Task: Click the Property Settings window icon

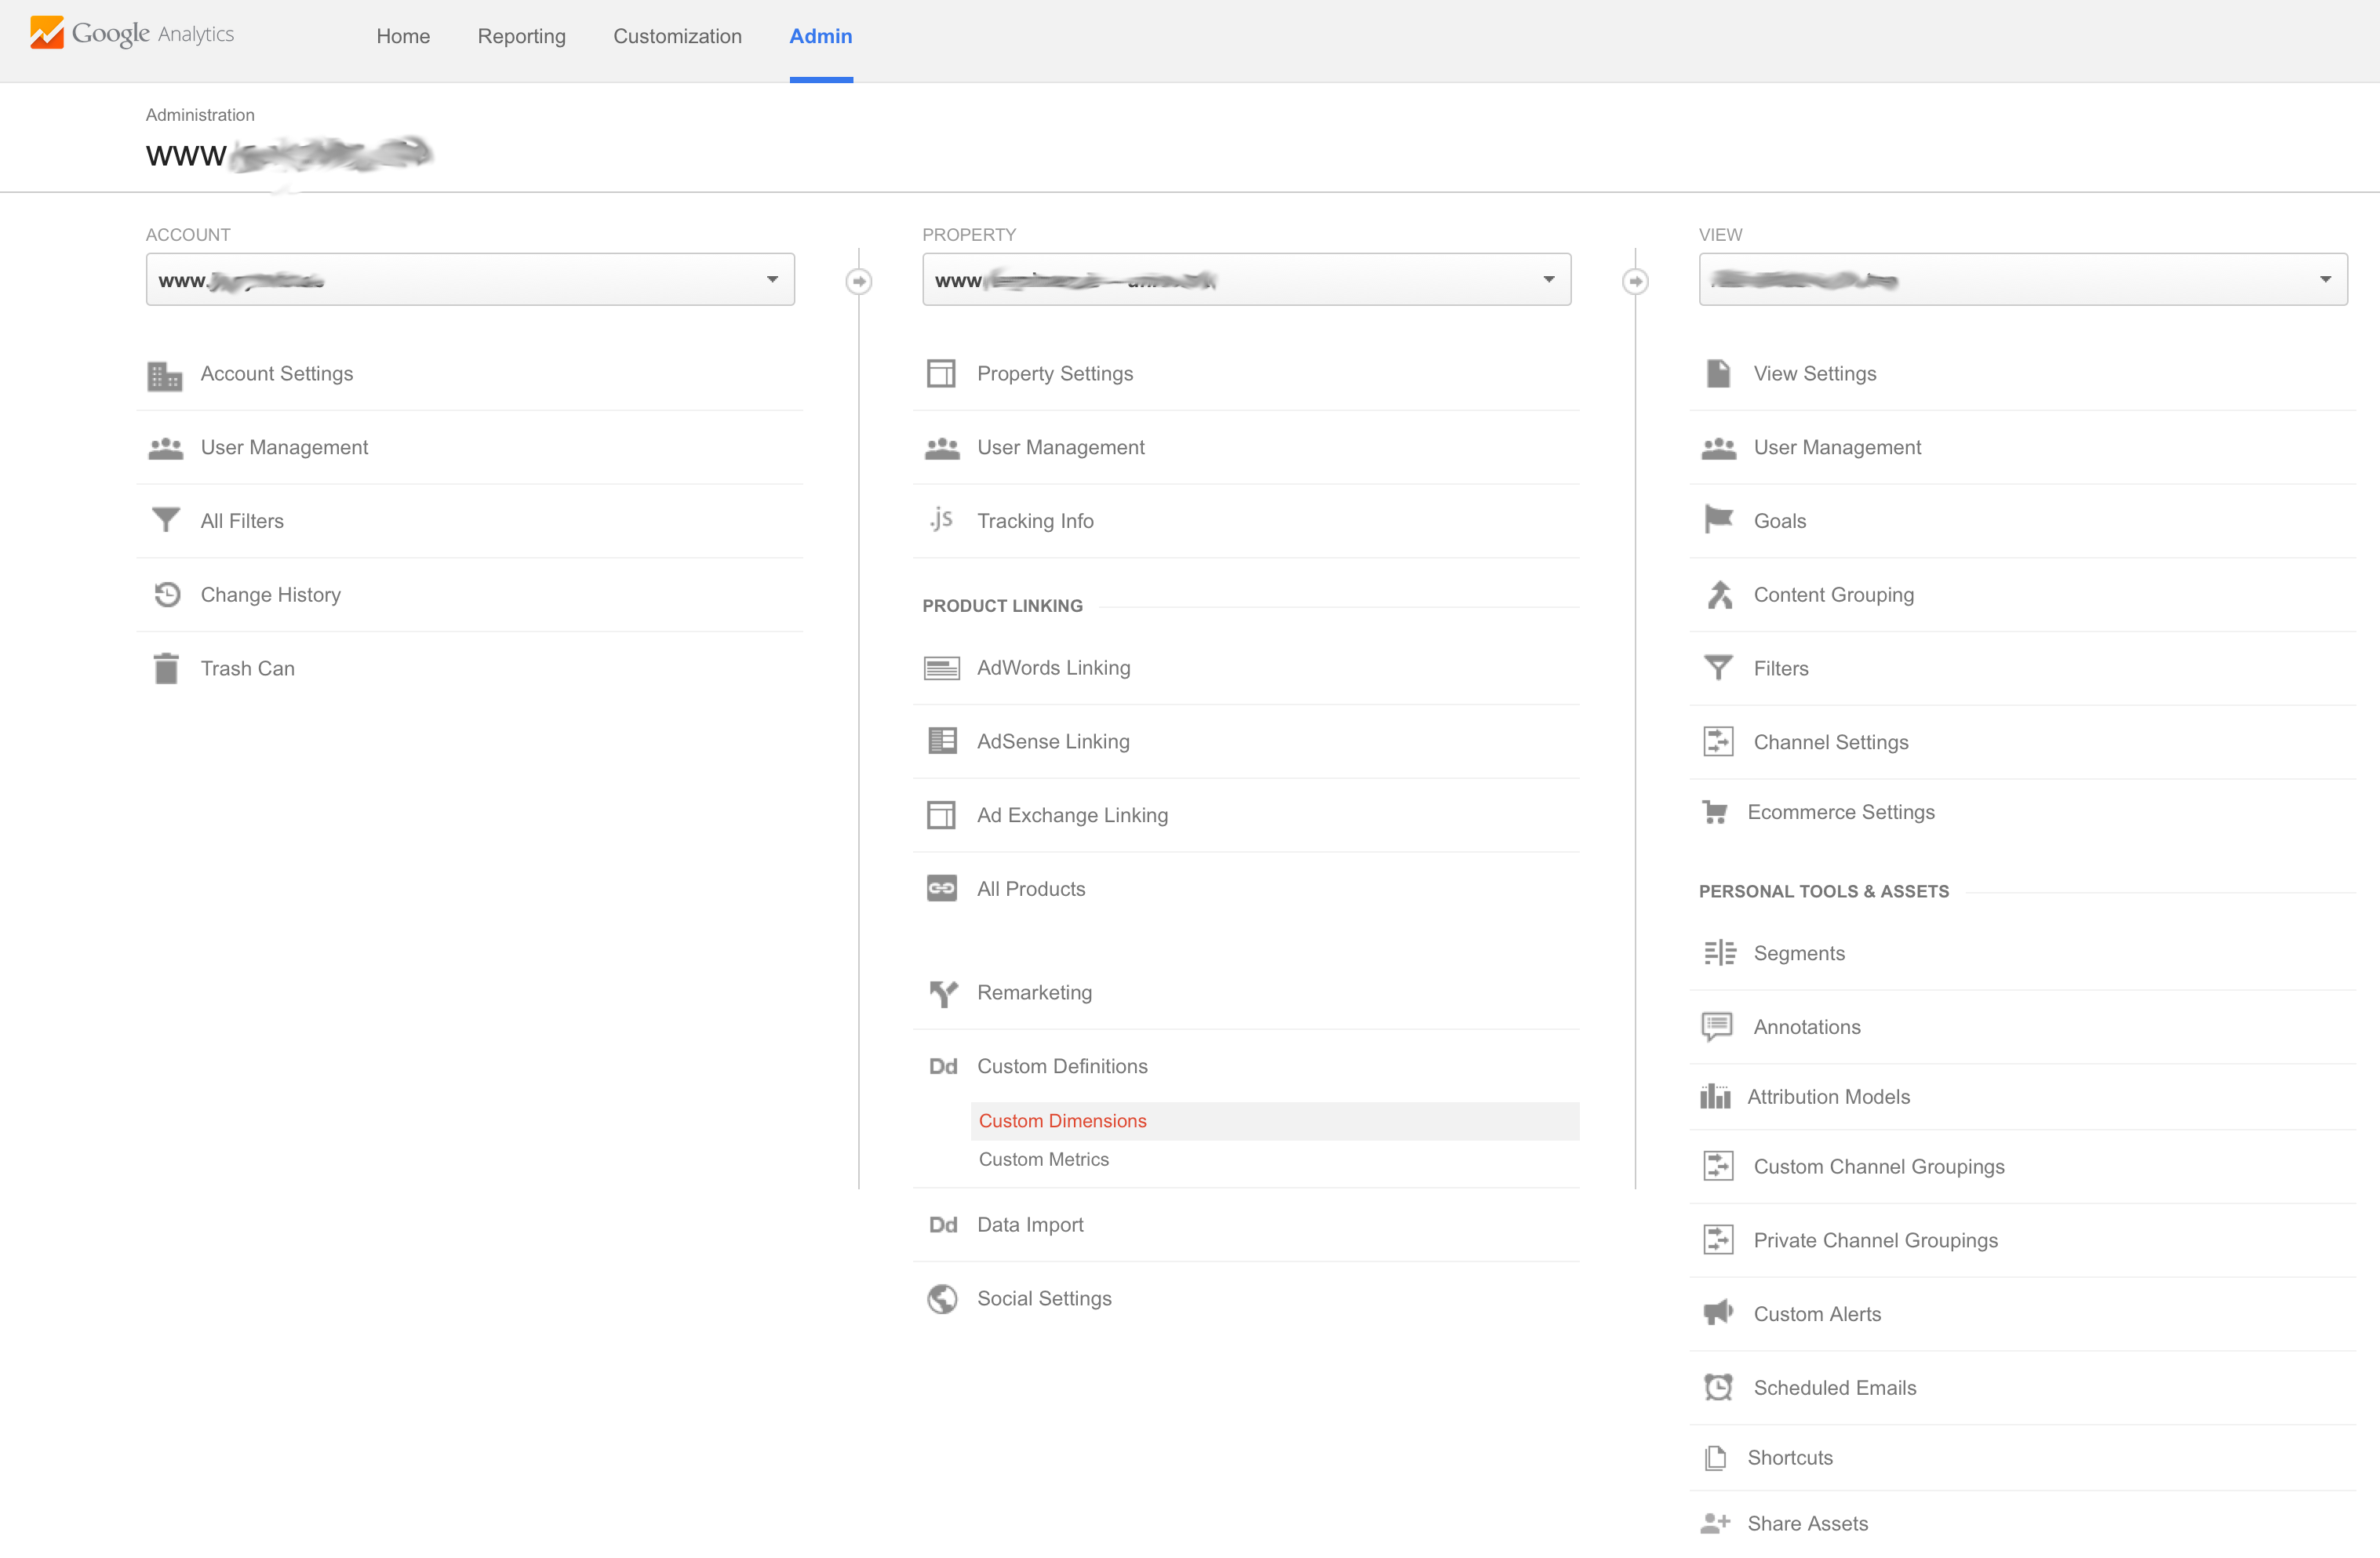Action: point(941,374)
